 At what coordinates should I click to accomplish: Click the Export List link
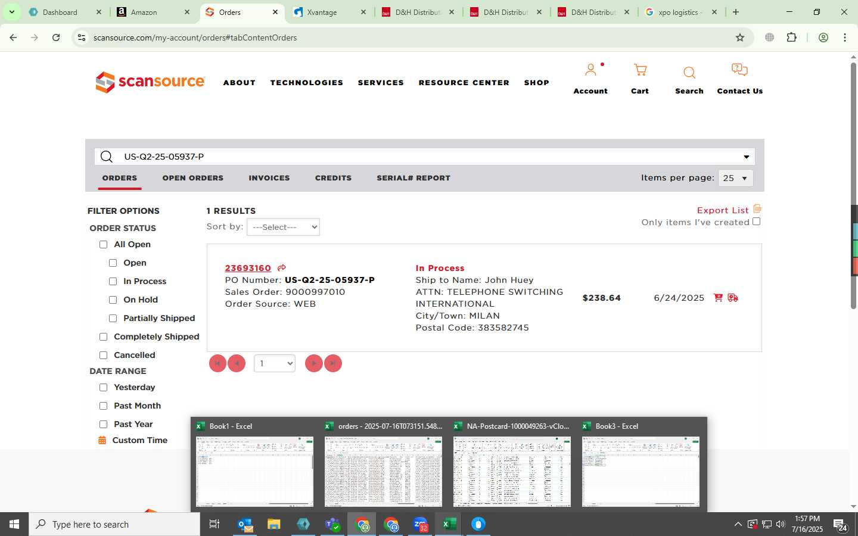723,210
